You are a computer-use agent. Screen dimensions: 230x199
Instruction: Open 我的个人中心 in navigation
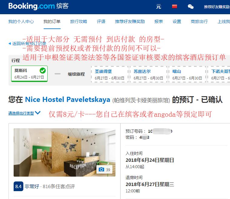21,21
